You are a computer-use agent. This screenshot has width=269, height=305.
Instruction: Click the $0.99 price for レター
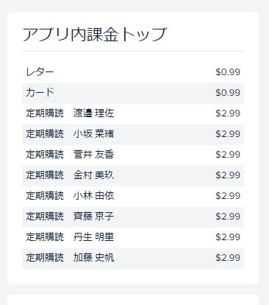click(228, 72)
